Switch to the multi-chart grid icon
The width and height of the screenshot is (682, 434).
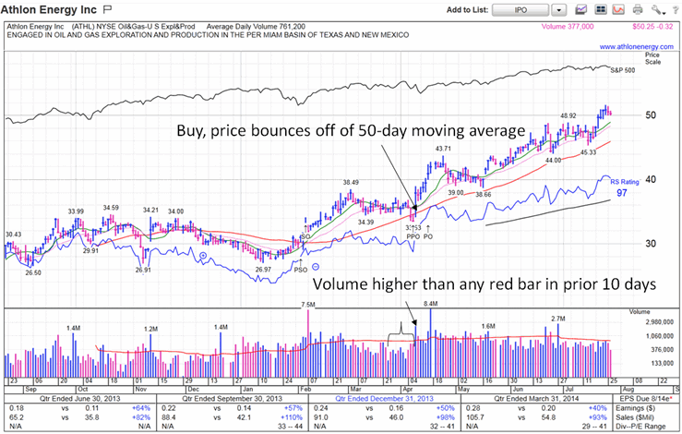pyautogui.click(x=600, y=9)
